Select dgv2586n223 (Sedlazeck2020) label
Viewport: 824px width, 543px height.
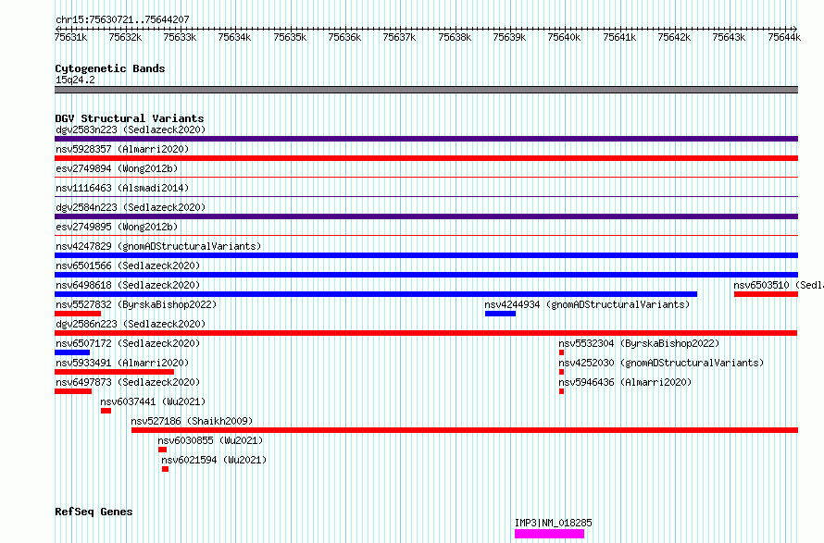[x=131, y=324]
